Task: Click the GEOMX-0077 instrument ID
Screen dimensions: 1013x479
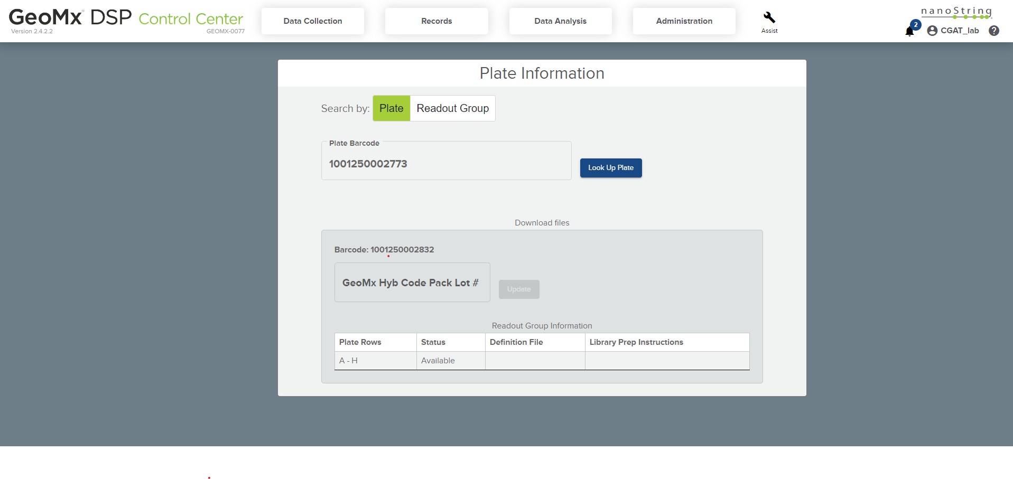Action: pyautogui.click(x=226, y=31)
